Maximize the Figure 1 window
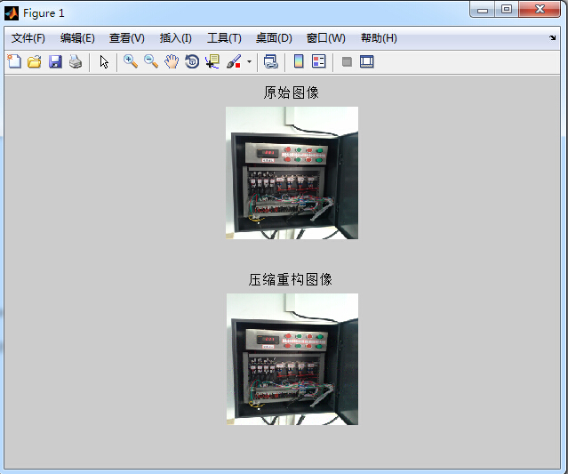Viewport: 568px width, 474px height. 507,10
